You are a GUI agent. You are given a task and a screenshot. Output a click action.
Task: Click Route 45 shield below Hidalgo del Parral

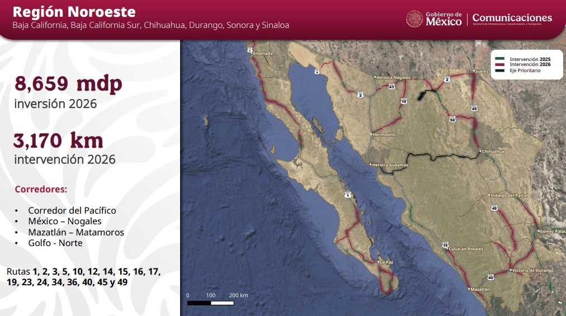pyautogui.click(x=494, y=208)
